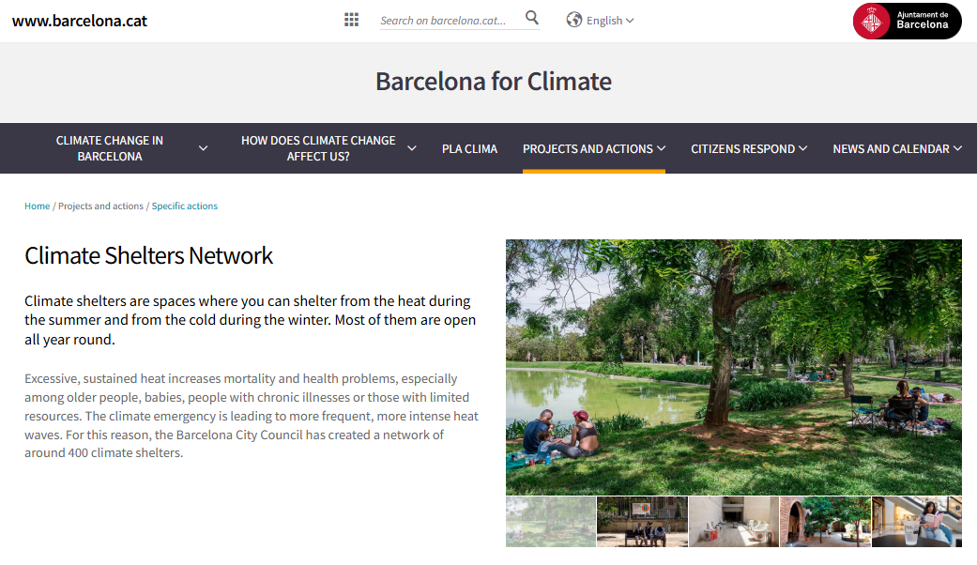Click the globe language icon
Image resolution: width=977 pixels, height=565 pixels.
pyautogui.click(x=574, y=20)
